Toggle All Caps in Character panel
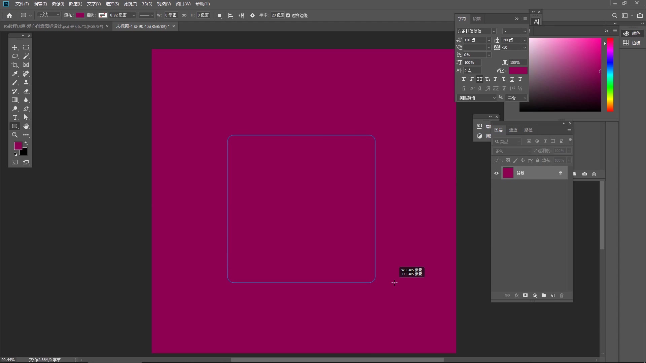The height and width of the screenshot is (363, 646). click(479, 79)
